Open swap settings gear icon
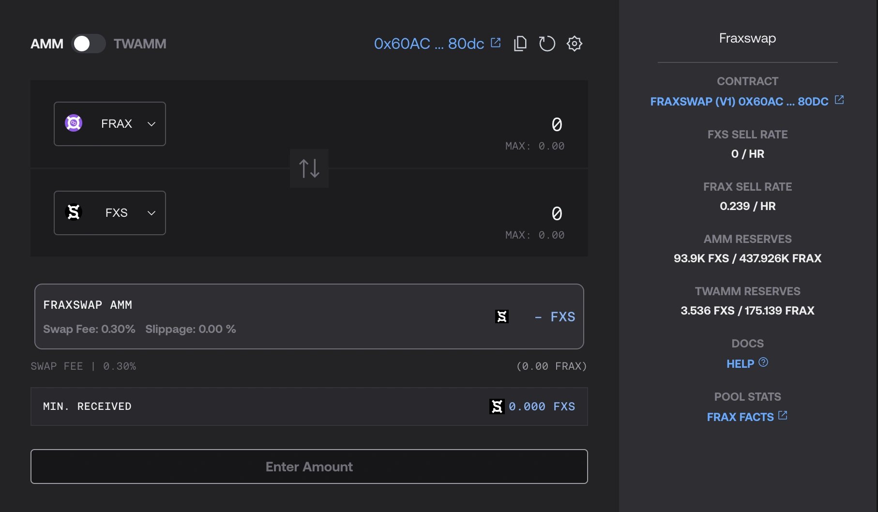The height and width of the screenshot is (512, 878). click(575, 44)
